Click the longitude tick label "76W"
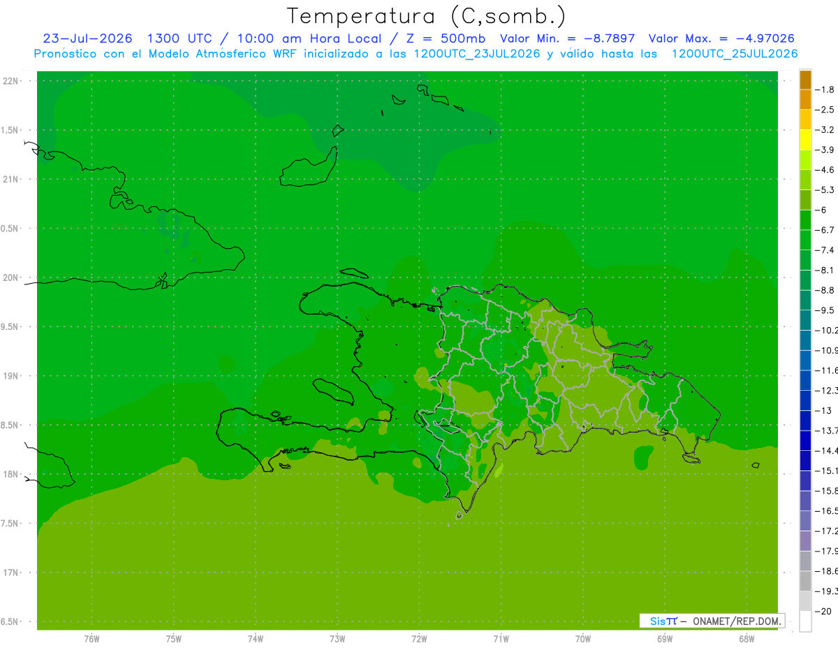Screen dimensions: 838x648 click(91, 639)
